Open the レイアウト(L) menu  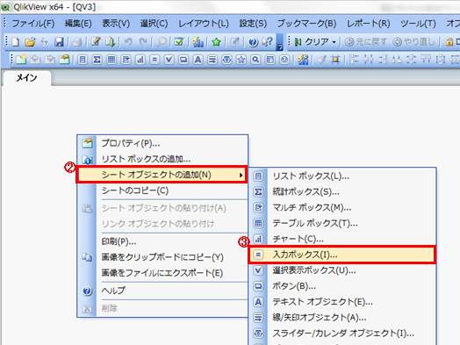[204, 24]
